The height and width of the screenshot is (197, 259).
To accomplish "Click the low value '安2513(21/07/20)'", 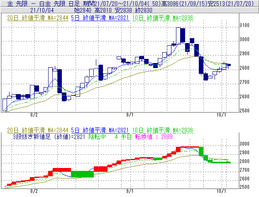I will [x=230, y=3].
